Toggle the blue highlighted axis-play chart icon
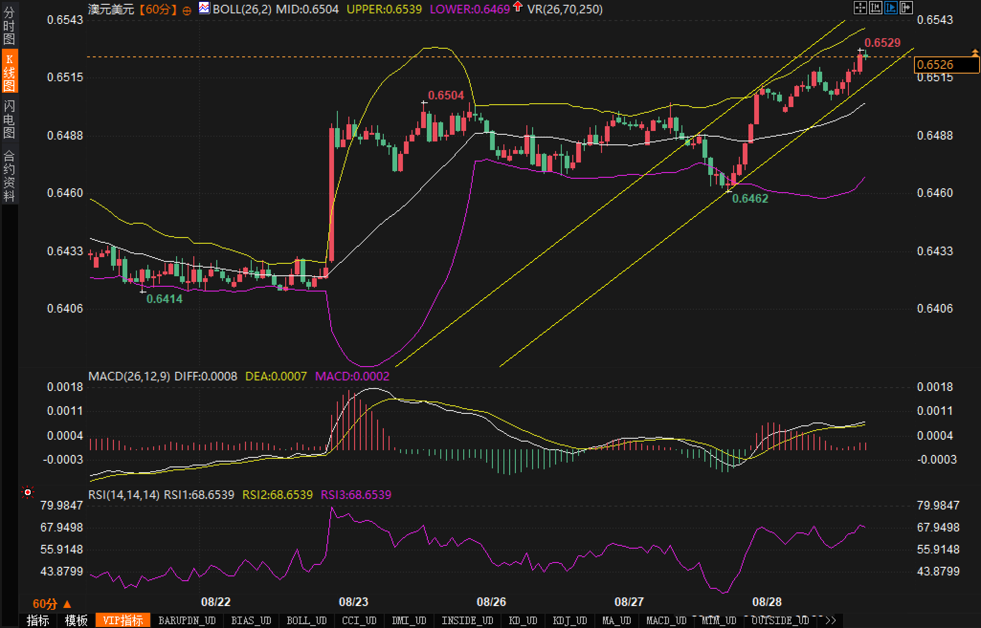Image resolution: width=981 pixels, height=628 pixels. [x=891, y=8]
